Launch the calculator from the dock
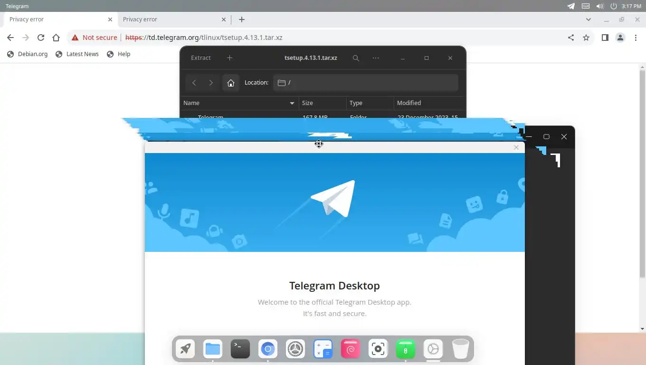This screenshot has width=646, height=365. point(323,349)
